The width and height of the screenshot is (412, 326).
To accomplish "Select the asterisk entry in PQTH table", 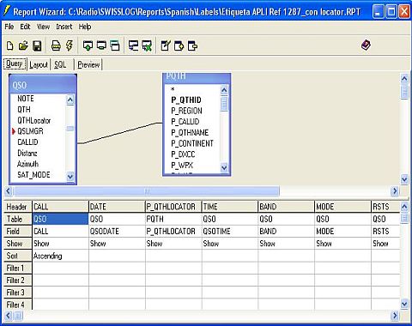I will coord(173,89).
